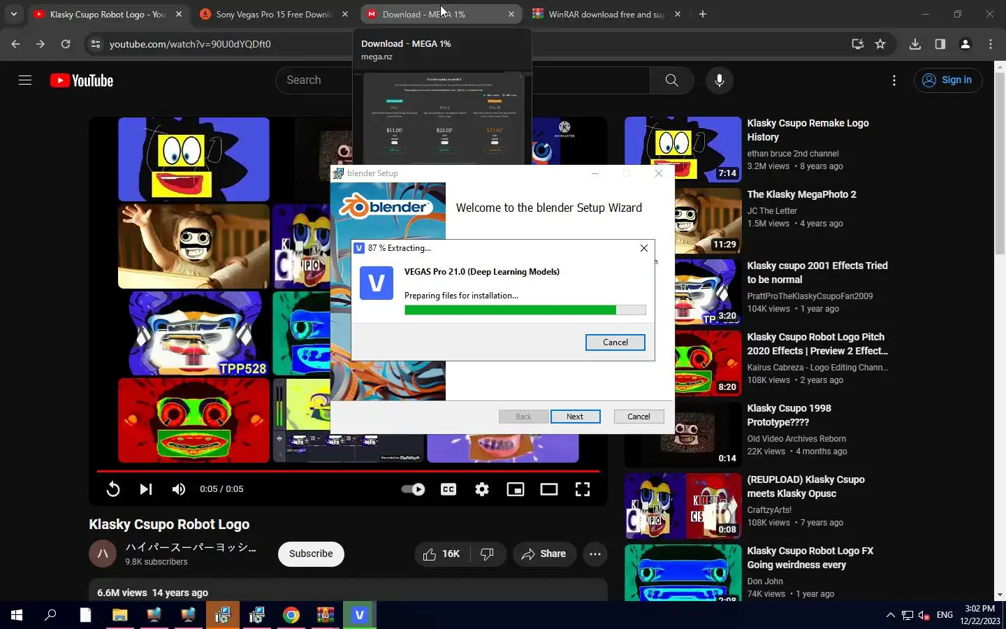Open the tab search dropdown arrow
The height and width of the screenshot is (629, 1006).
pyautogui.click(x=13, y=14)
